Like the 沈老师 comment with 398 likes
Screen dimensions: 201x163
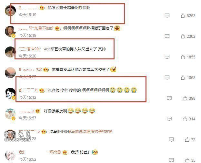(x=185, y=98)
